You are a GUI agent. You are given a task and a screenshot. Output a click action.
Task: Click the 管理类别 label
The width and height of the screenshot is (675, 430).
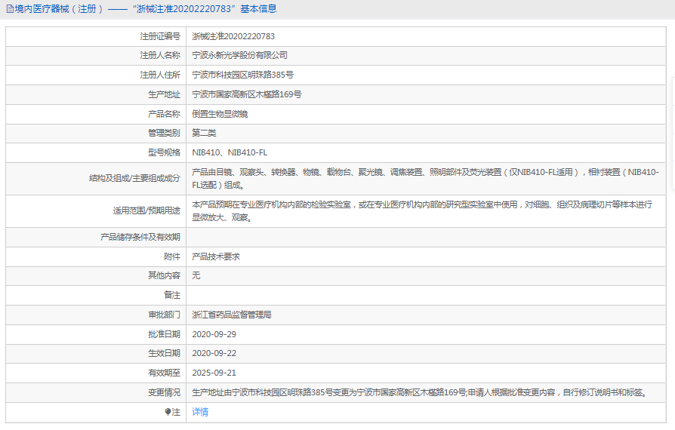(x=164, y=133)
